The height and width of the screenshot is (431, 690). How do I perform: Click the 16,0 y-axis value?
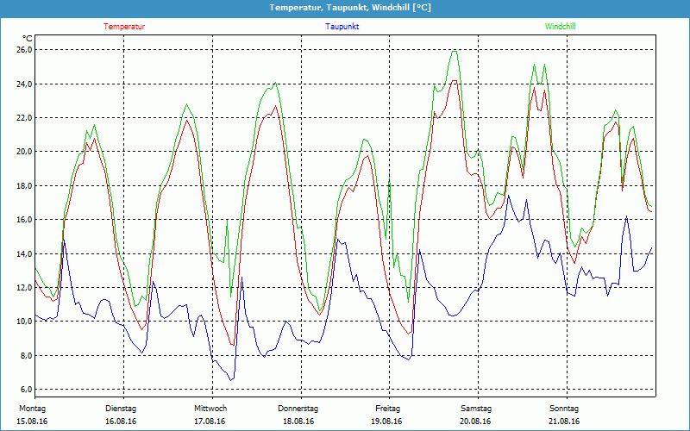pyautogui.click(x=25, y=220)
